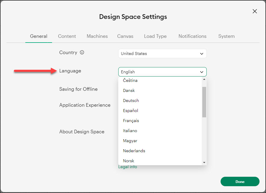
Task: Open the Machines tab
Action: pyautogui.click(x=97, y=36)
